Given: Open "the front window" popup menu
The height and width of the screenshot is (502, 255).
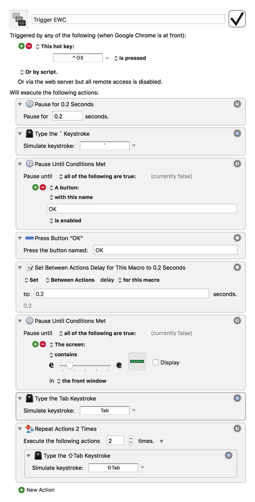Looking at the screenshot, I should [82, 381].
